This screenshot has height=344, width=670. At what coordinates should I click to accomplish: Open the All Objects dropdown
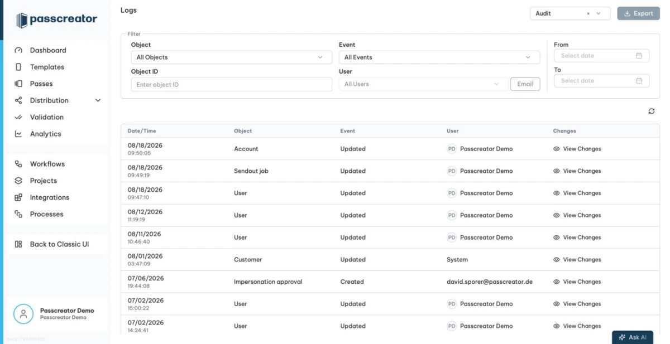(232, 57)
